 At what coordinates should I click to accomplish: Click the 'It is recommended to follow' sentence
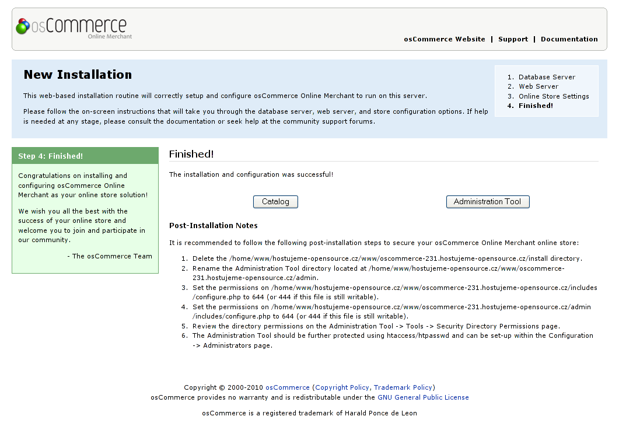[374, 243]
